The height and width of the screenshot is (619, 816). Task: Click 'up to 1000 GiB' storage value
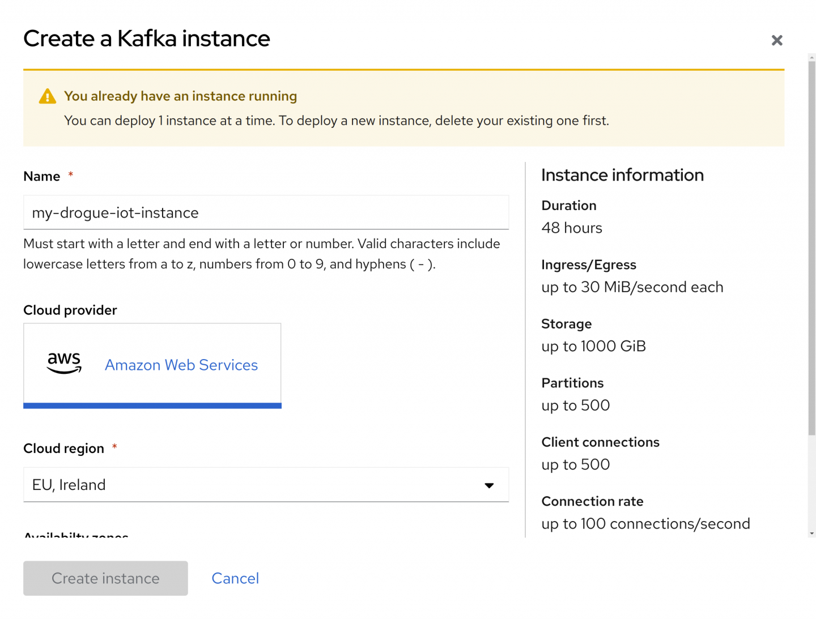coord(593,346)
